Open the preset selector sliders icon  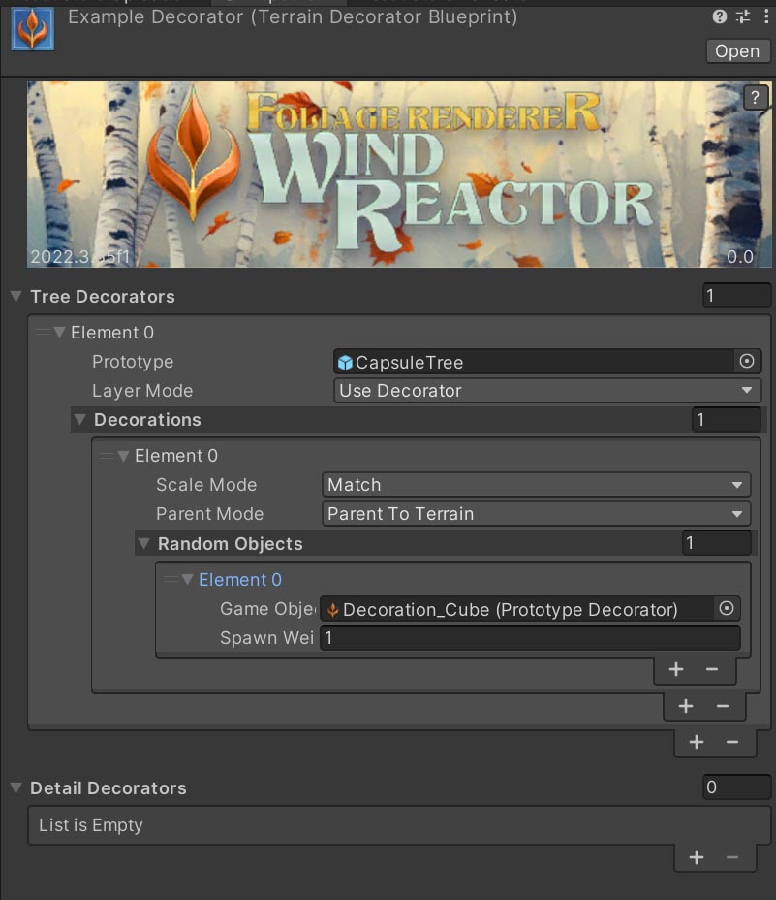[743, 16]
